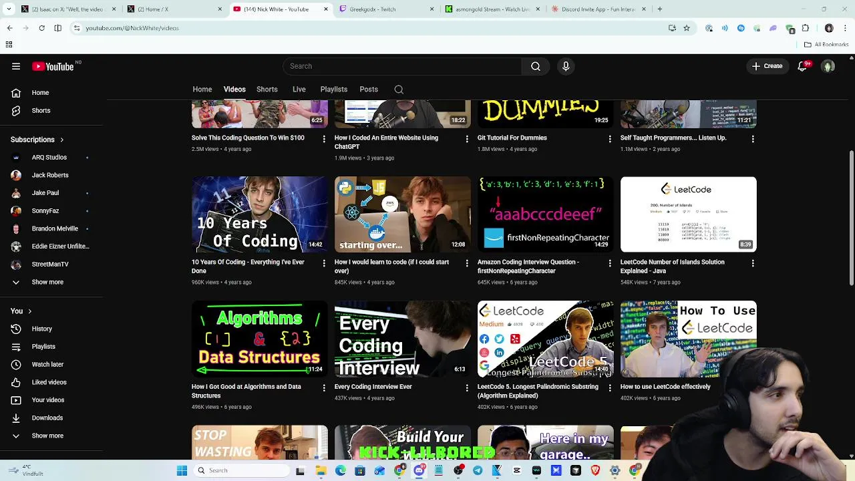Click the Create button
855x481 pixels.
coord(767,66)
